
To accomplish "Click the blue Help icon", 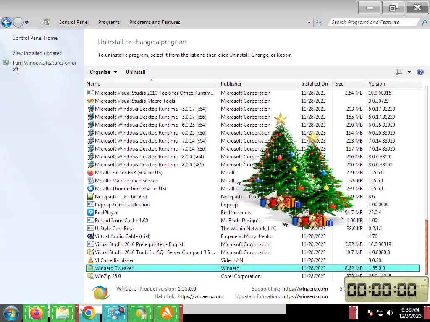I will 420,72.
